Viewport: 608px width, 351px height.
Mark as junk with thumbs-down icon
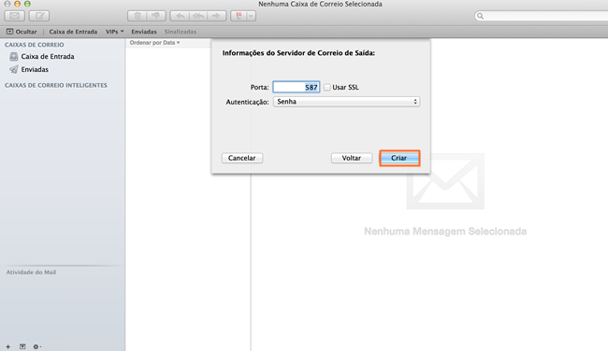(x=156, y=16)
